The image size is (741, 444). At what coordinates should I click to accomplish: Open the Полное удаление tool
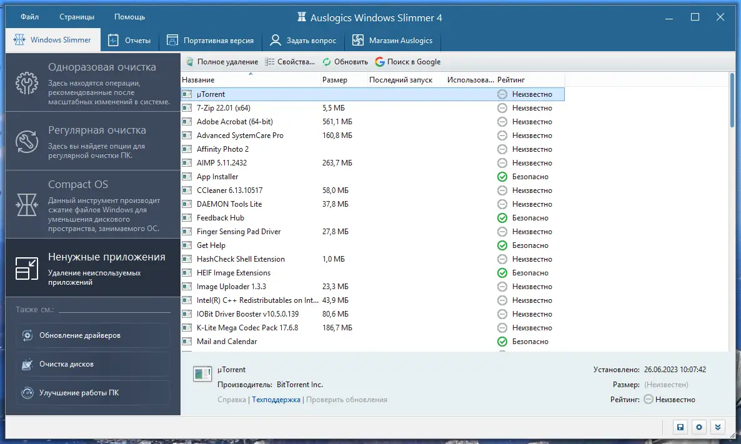click(221, 62)
